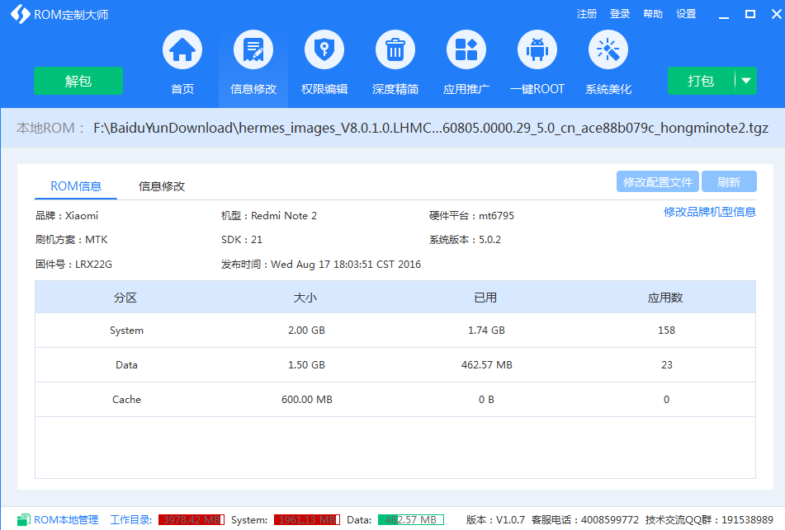This screenshot has width=785, height=530.
Task: Switch to the ROM信息 tab
Action: [76, 186]
